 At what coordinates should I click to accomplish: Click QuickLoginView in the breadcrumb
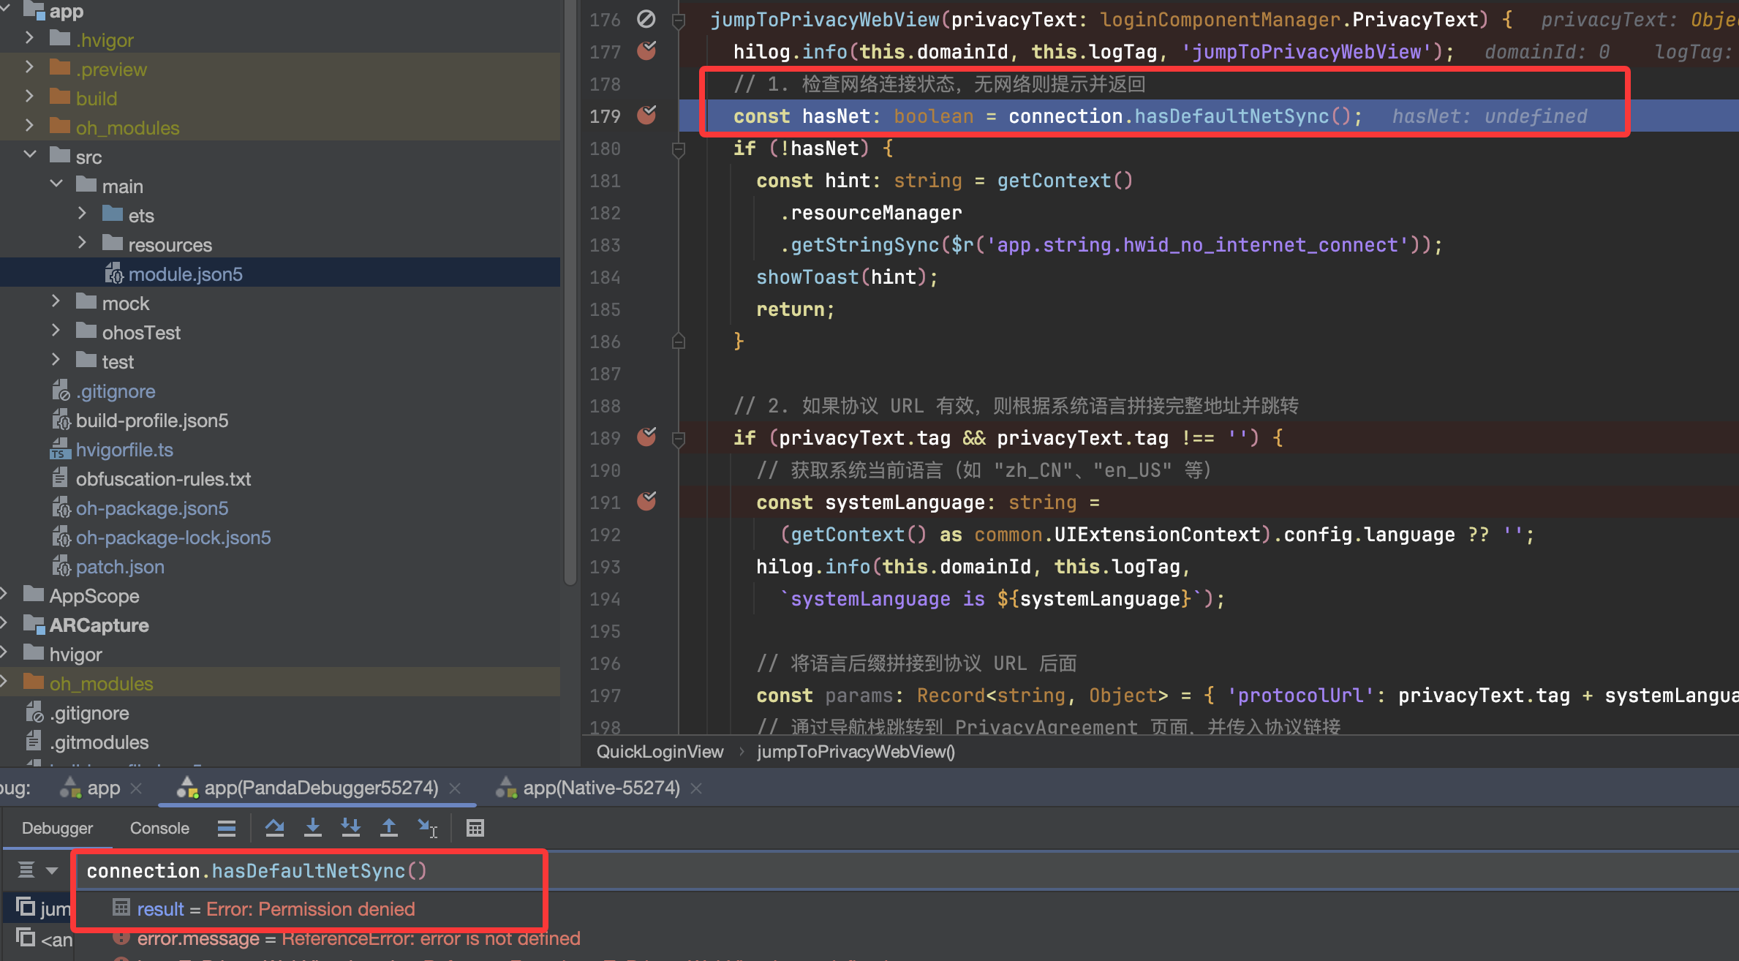660,752
